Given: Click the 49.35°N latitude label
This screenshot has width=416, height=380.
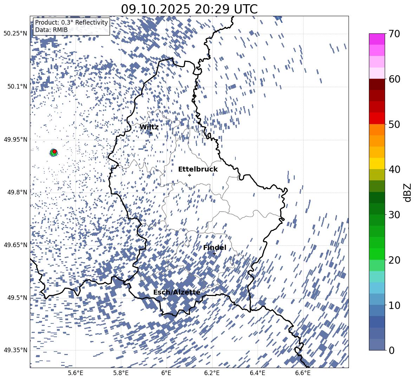Looking at the screenshot, I should pos(15,350).
